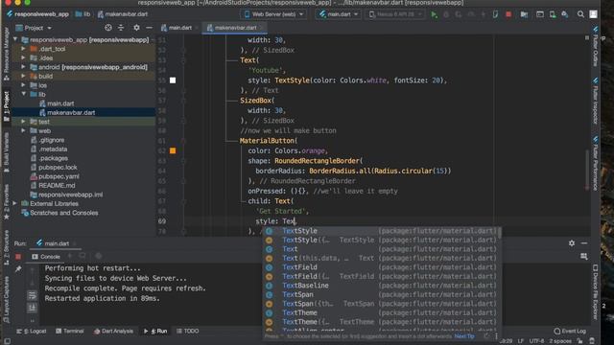This screenshot has width=614, height=345.
Task: Expand the web folder
Action: 24,130
